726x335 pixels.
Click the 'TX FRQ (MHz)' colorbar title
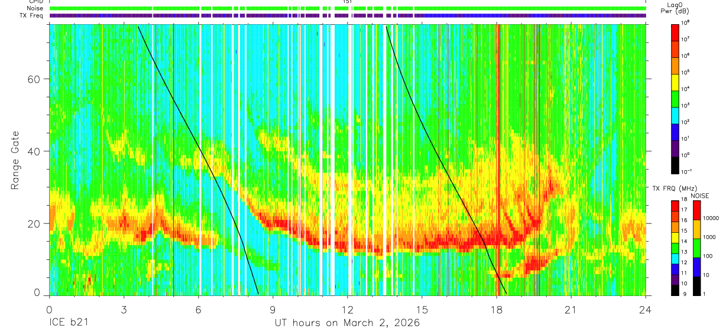675,188
